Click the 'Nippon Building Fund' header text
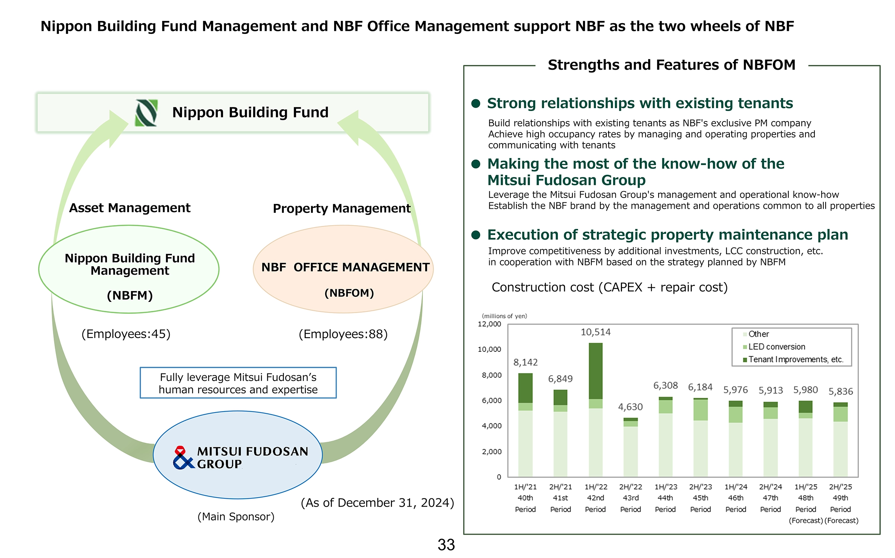 coord(250,112)
